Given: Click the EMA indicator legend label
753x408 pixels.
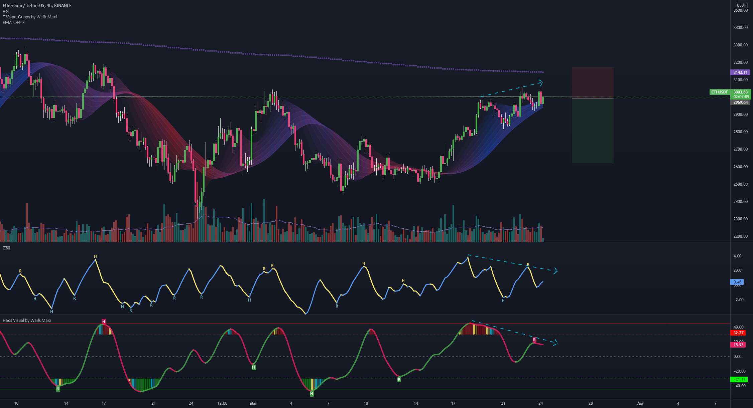Looking at the screenshot, I should point(13,22).
